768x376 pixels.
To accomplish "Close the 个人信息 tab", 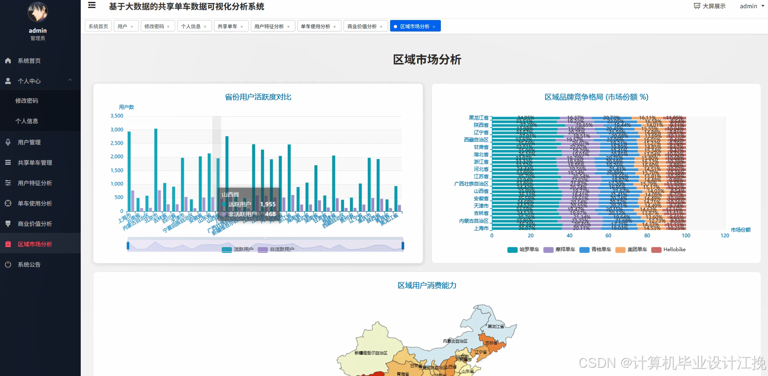I will click(205, 27).
